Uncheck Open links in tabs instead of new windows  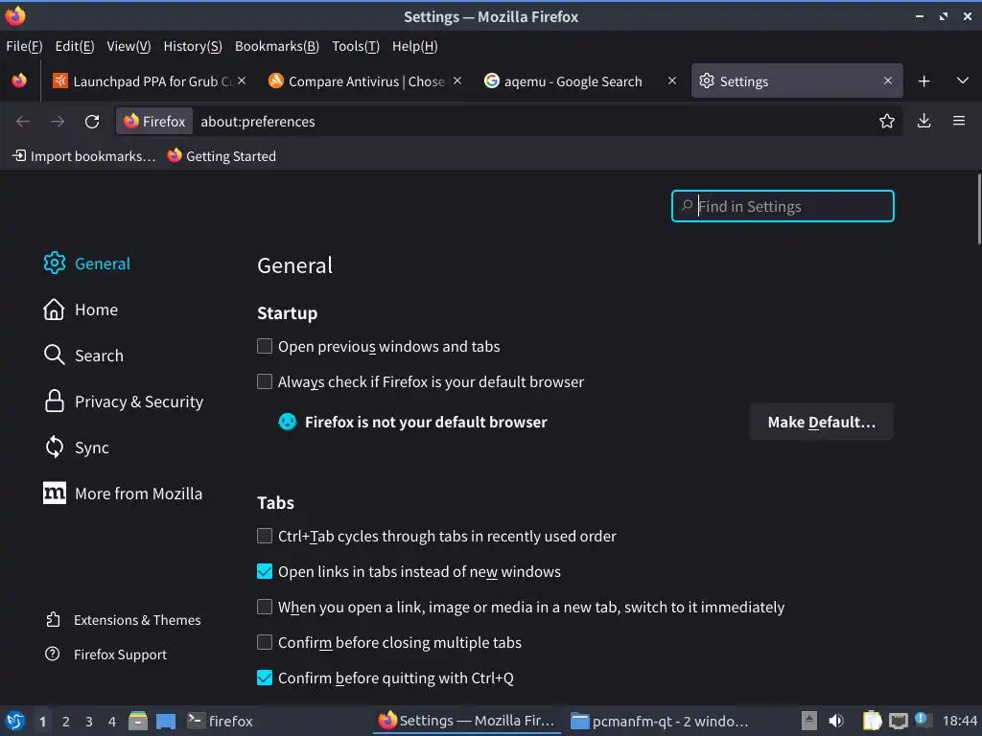pyautogui.click(x=265, y=571)
